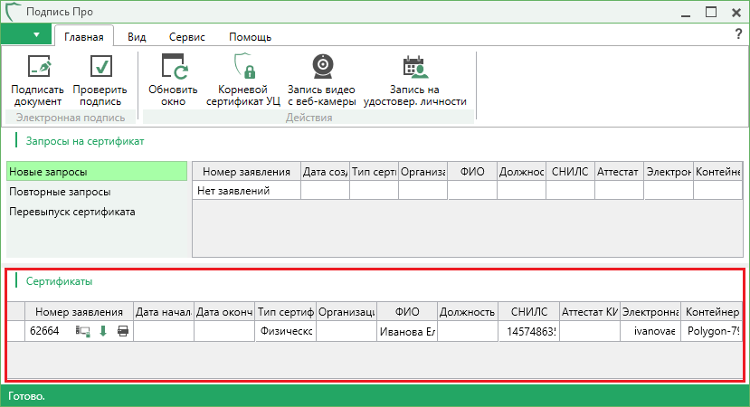The width and height of the screenshot is (750, 407).
Task: Refresh window with Обновить окно
Action: (x=173, y=68)
